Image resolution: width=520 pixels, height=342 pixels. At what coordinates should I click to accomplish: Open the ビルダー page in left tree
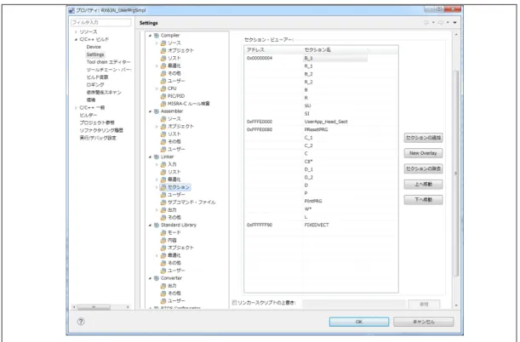pyautogui.click(x=89, y=116)
